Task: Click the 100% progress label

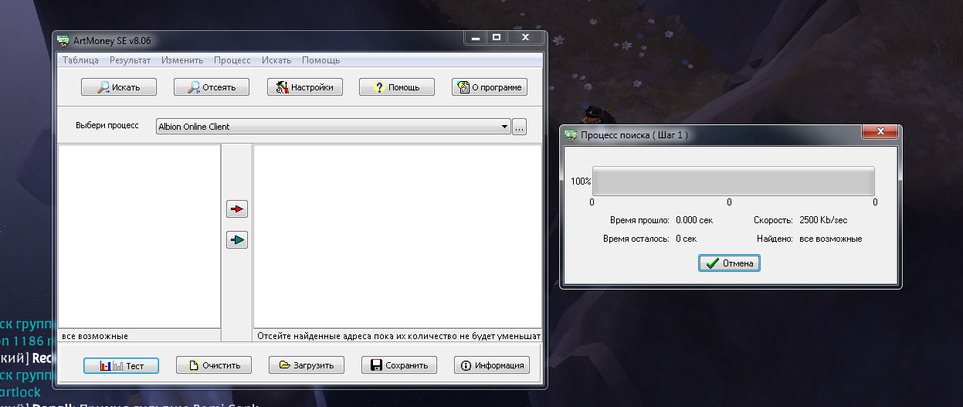Action: click(x=581, y=181)
